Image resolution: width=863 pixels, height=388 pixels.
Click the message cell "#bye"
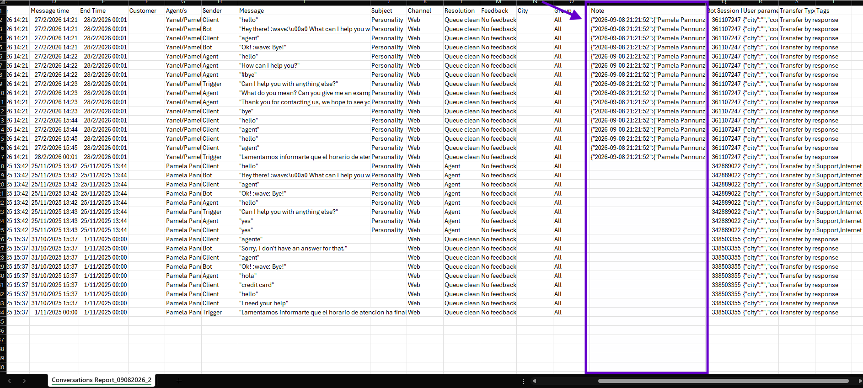[304, 74]
